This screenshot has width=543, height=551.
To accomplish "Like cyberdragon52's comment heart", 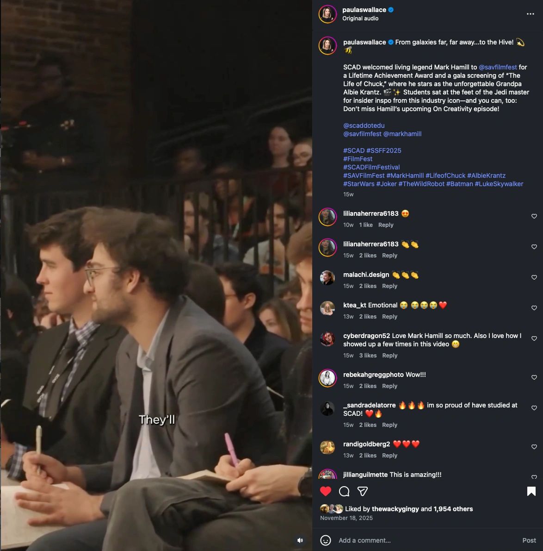I will click(534, 338).
